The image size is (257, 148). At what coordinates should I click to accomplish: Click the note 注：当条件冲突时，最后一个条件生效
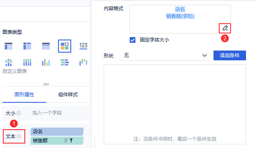click(175, 139)
